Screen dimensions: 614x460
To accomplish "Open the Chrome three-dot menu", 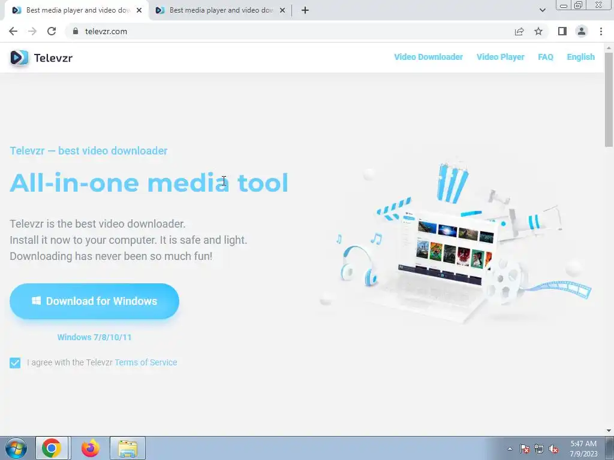I will [601, 31].
